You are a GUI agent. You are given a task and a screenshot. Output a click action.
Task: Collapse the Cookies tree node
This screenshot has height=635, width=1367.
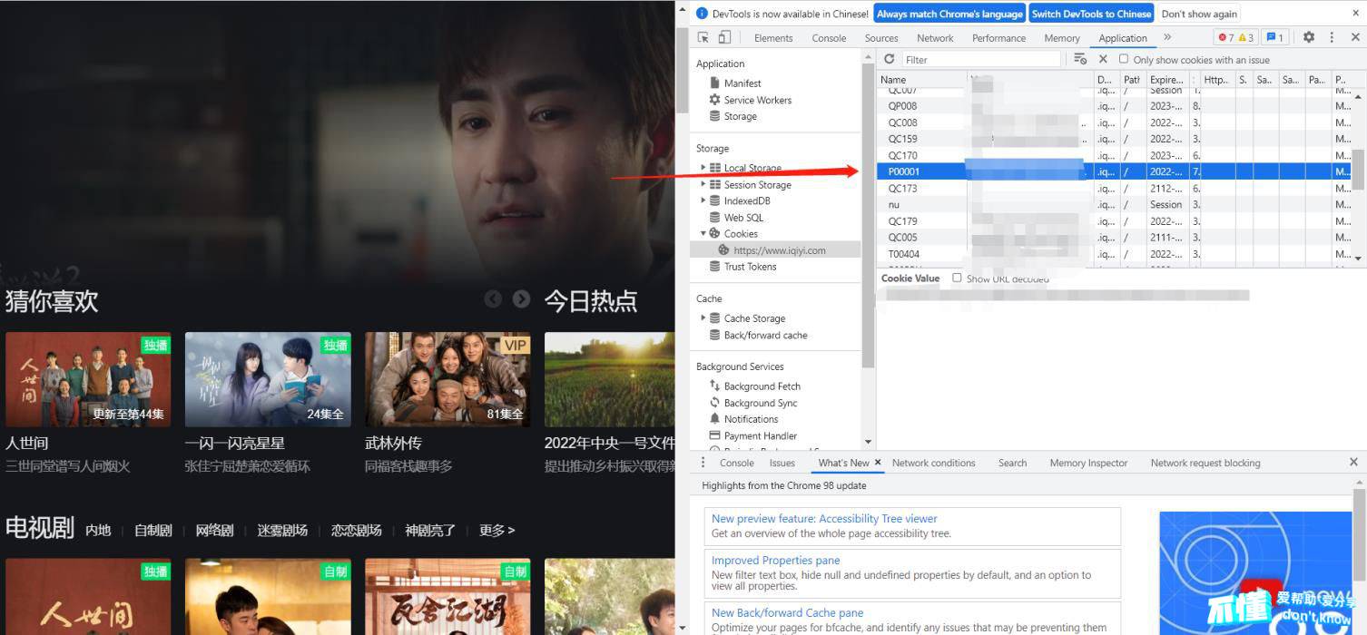[x=703, y=233]
